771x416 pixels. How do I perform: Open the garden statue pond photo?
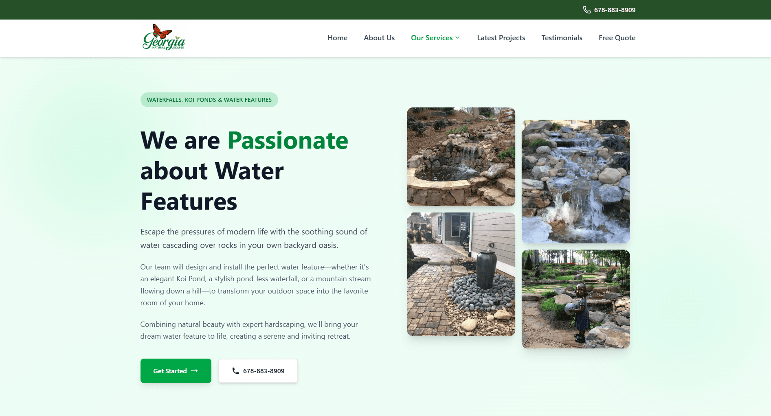(576, 299)
